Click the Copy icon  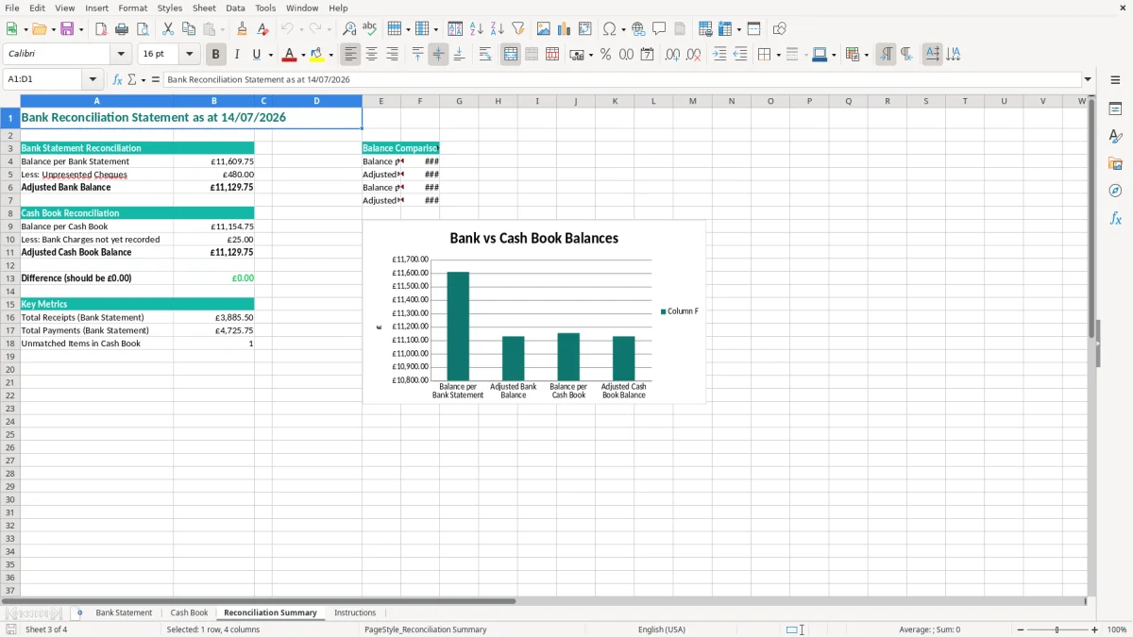coord(189,29)
